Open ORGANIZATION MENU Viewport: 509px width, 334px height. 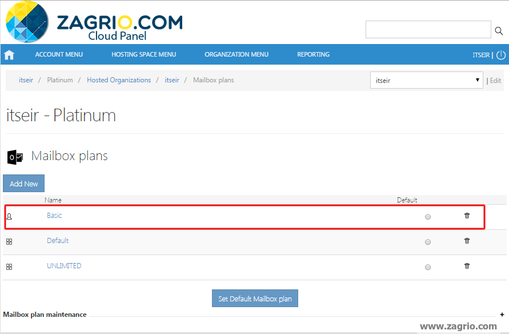[x=237, y=54]
